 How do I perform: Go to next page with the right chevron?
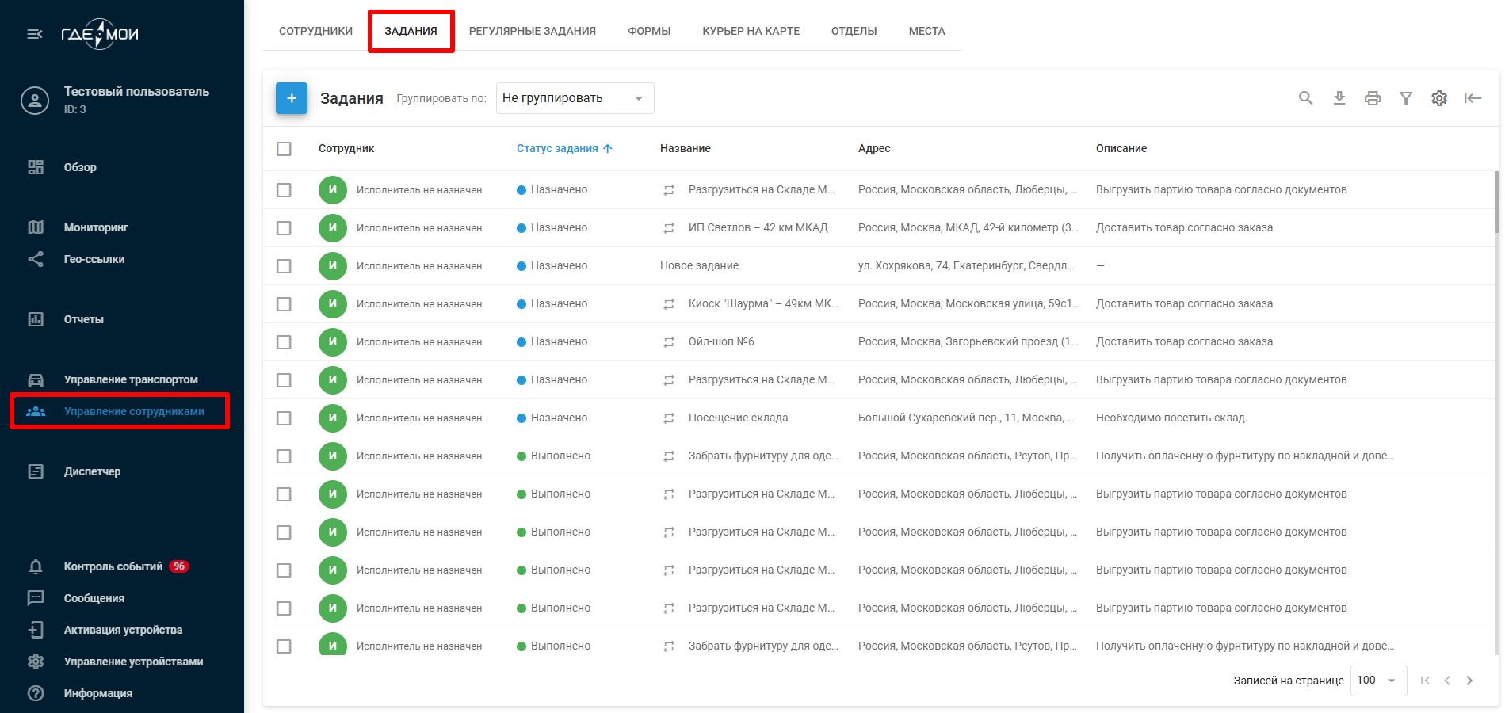[1469, 681]
